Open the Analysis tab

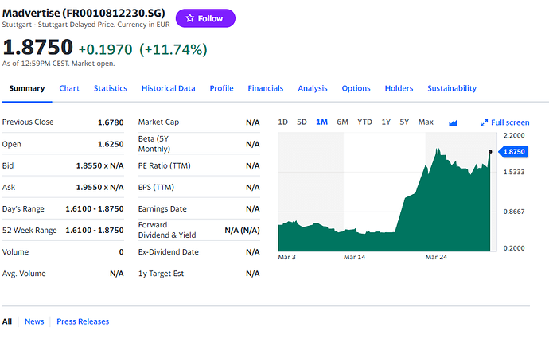(313, 88)
